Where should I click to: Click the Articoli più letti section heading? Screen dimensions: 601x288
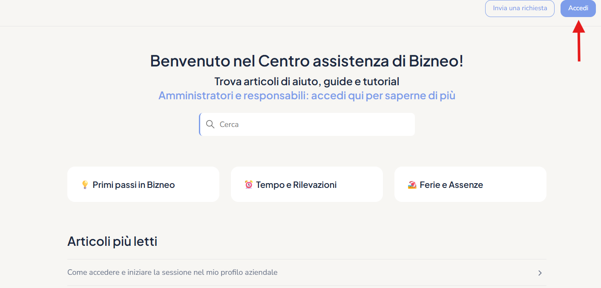(x=112, y=242)
